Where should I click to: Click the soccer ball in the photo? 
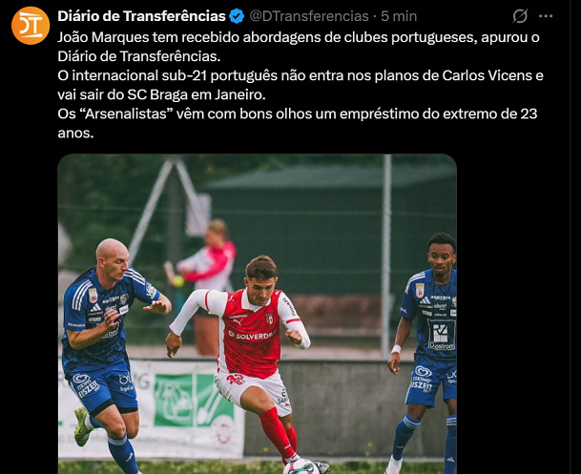pos(301,466)
